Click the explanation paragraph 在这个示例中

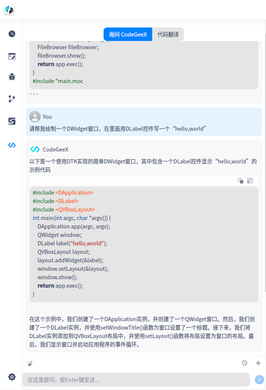142,332
